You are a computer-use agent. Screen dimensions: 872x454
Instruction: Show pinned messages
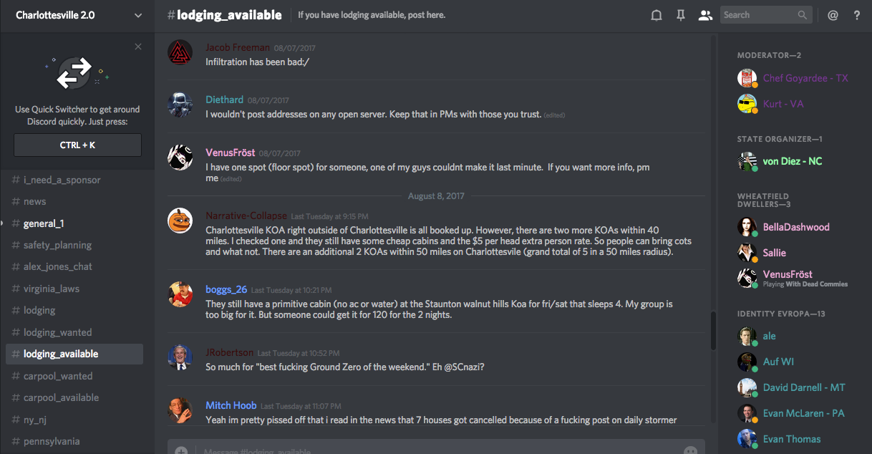[x=681, y=15]
